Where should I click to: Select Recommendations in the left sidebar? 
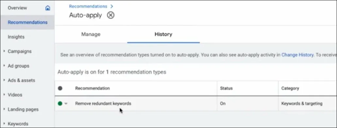(x=27, y=22)
